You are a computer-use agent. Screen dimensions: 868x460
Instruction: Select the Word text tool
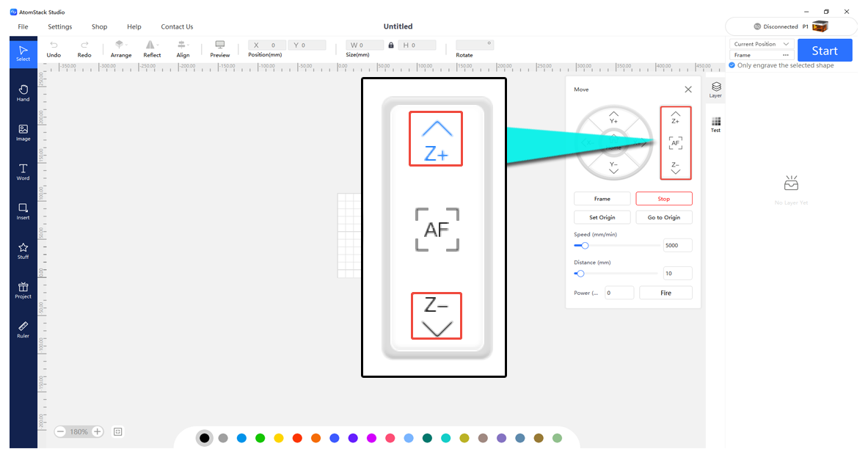click(x=23, y=172)
